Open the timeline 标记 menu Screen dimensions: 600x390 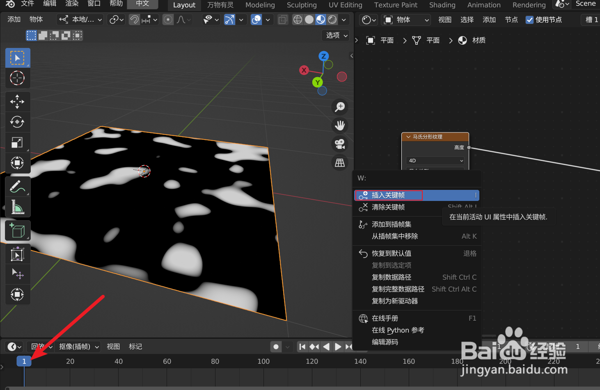[135, 347]
